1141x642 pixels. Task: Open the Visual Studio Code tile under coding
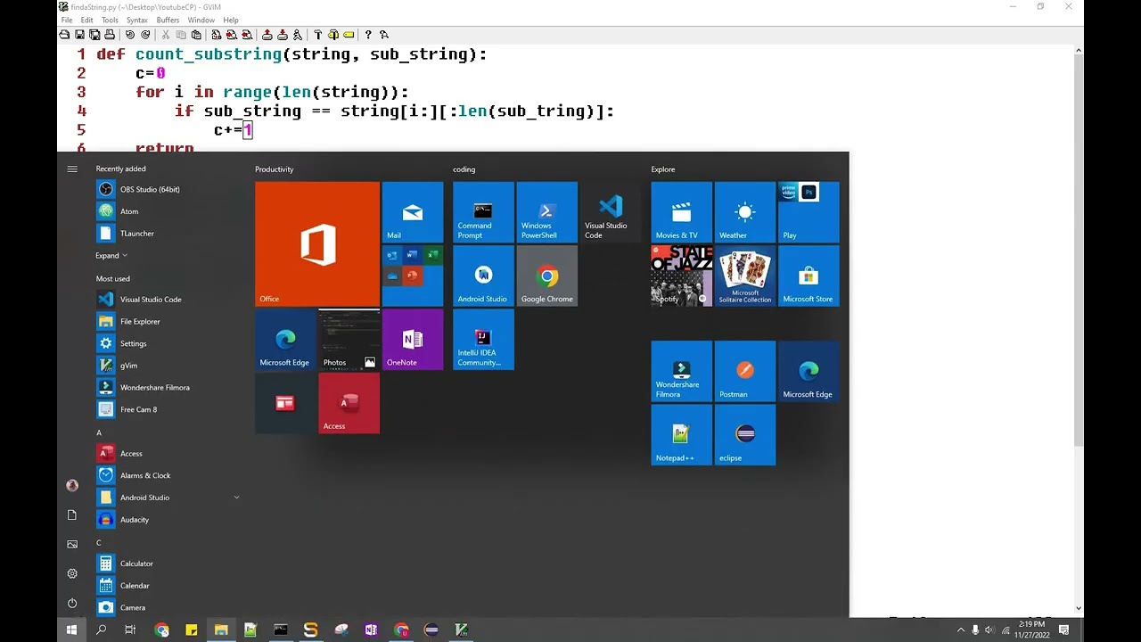pyautogui.click(x=611, y=212)
